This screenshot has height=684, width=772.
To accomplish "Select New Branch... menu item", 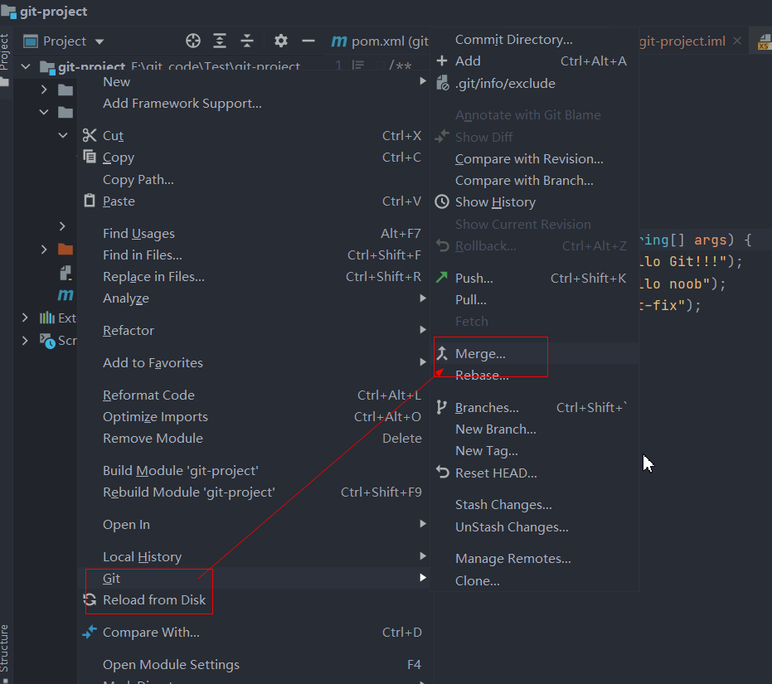I will 535,429.
